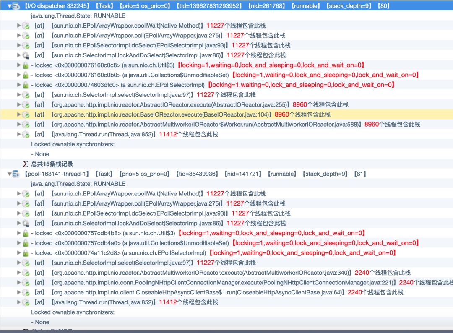
Task: Select 【stack_depth=9】 in I/O dispatcher header
Action: click(349, 6)
